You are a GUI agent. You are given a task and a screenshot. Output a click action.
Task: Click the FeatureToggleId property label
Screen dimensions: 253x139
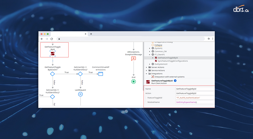[155, 98]
